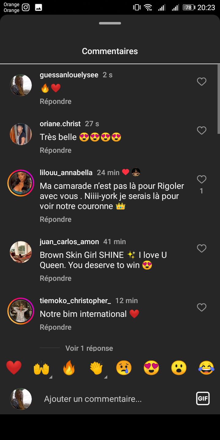Tap the crying face quick reaction emoji

click(124, 368)
